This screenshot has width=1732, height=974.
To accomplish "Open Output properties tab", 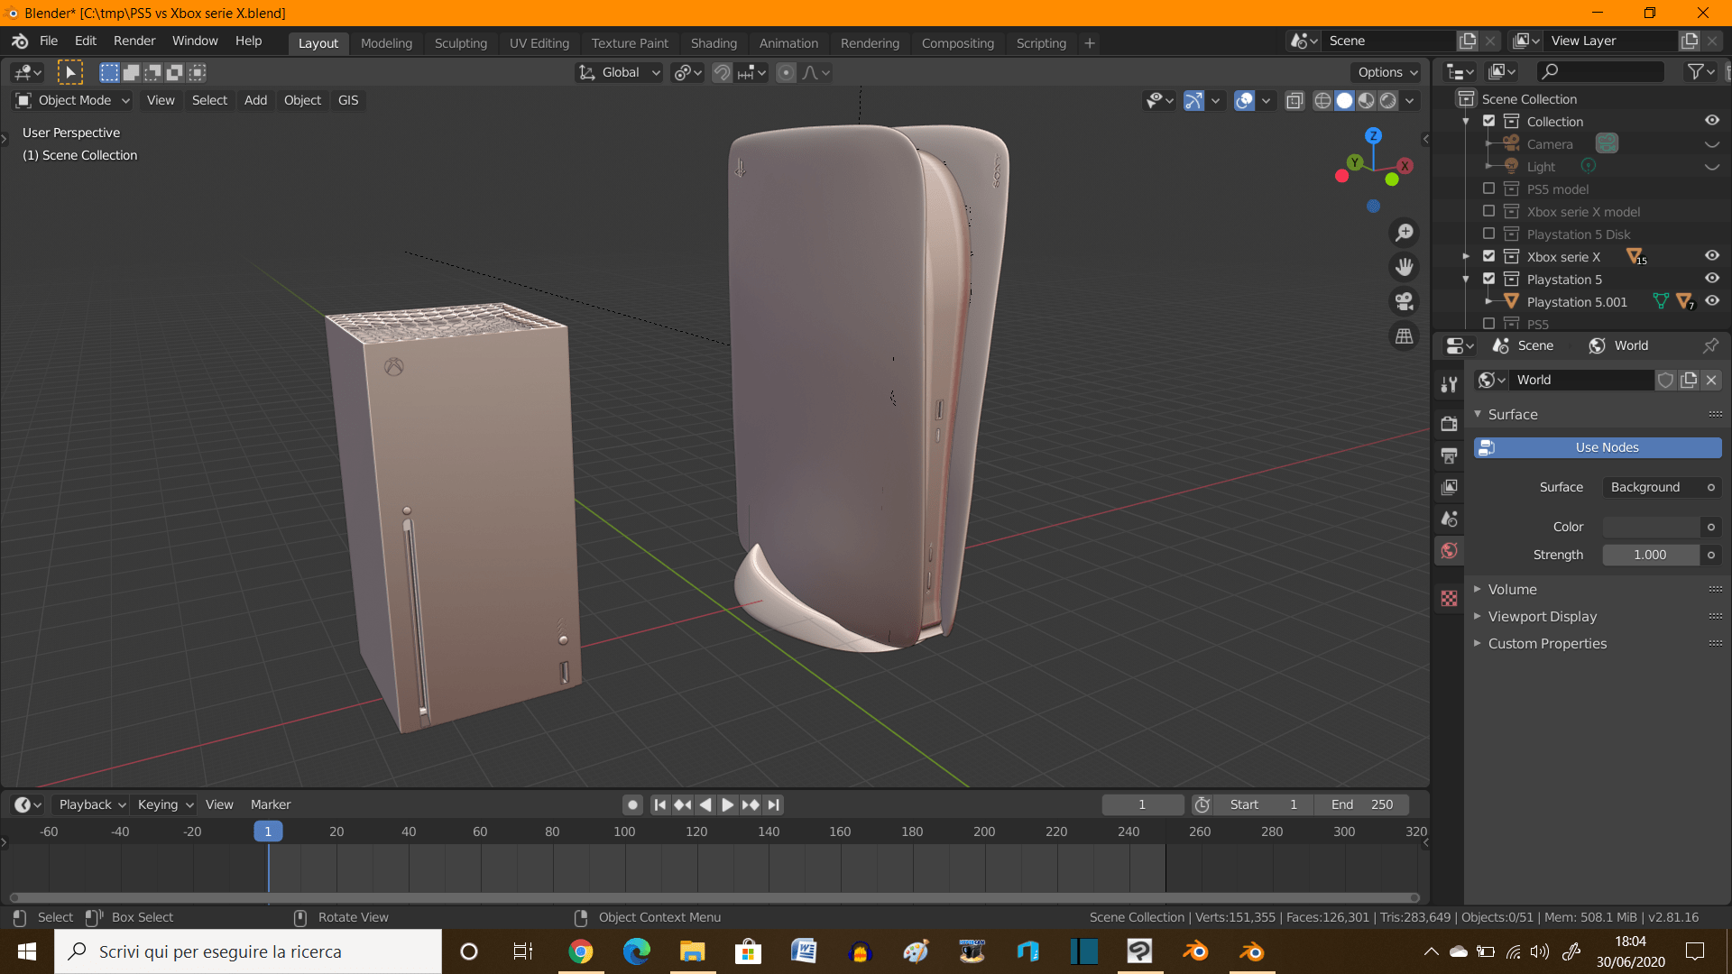I will [1449, 455].
